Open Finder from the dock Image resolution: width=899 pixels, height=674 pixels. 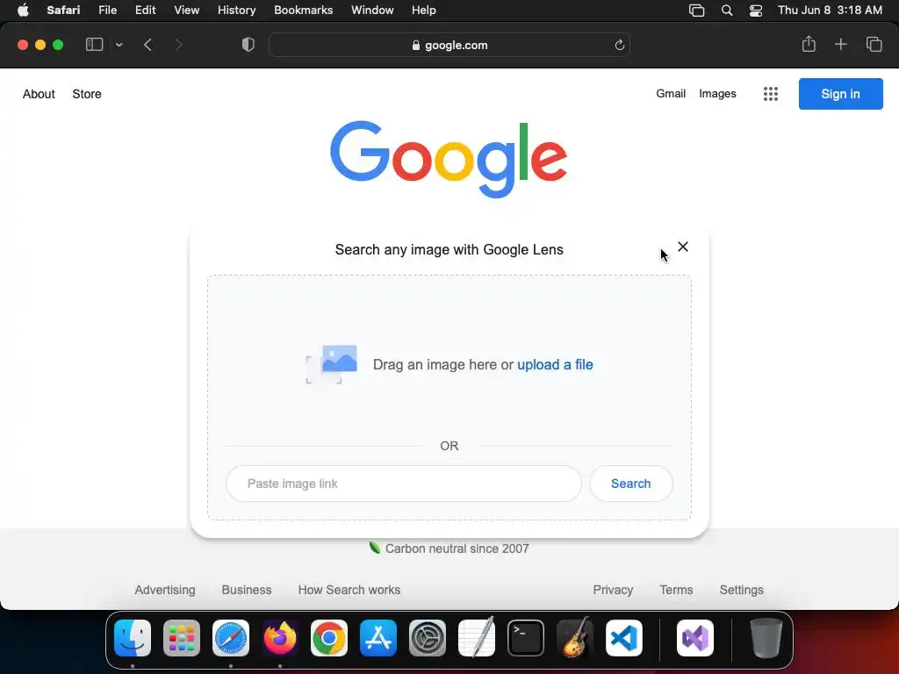point(133,638)
